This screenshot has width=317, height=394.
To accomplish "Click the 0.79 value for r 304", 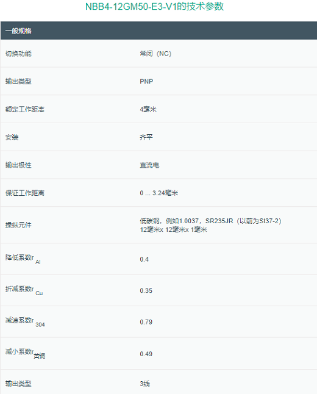I will 146,322.
